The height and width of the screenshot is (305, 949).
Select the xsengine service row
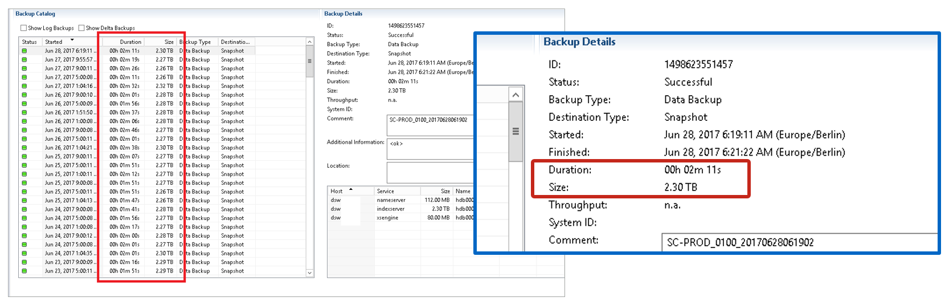tap(401, 218)
